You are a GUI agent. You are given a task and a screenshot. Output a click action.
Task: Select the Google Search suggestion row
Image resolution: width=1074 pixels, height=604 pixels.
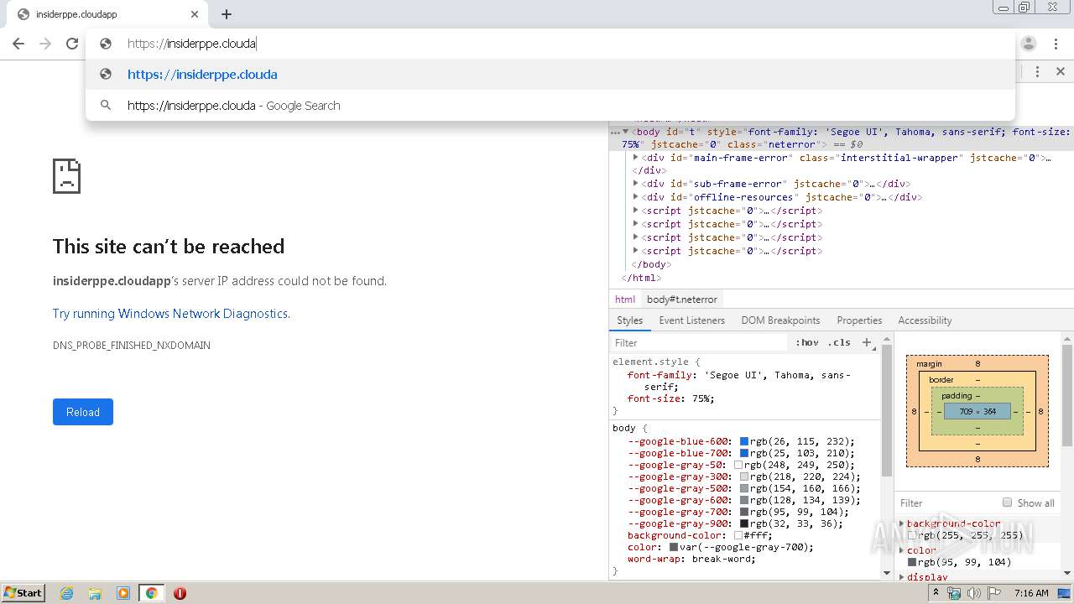(550, 105)
